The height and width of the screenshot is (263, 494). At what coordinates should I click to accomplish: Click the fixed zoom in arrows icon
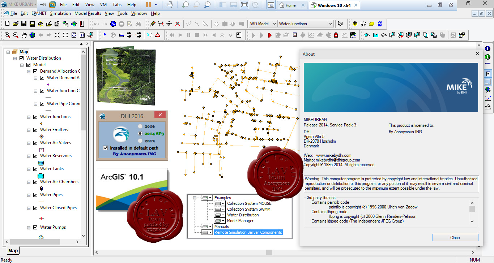point(57,35)
